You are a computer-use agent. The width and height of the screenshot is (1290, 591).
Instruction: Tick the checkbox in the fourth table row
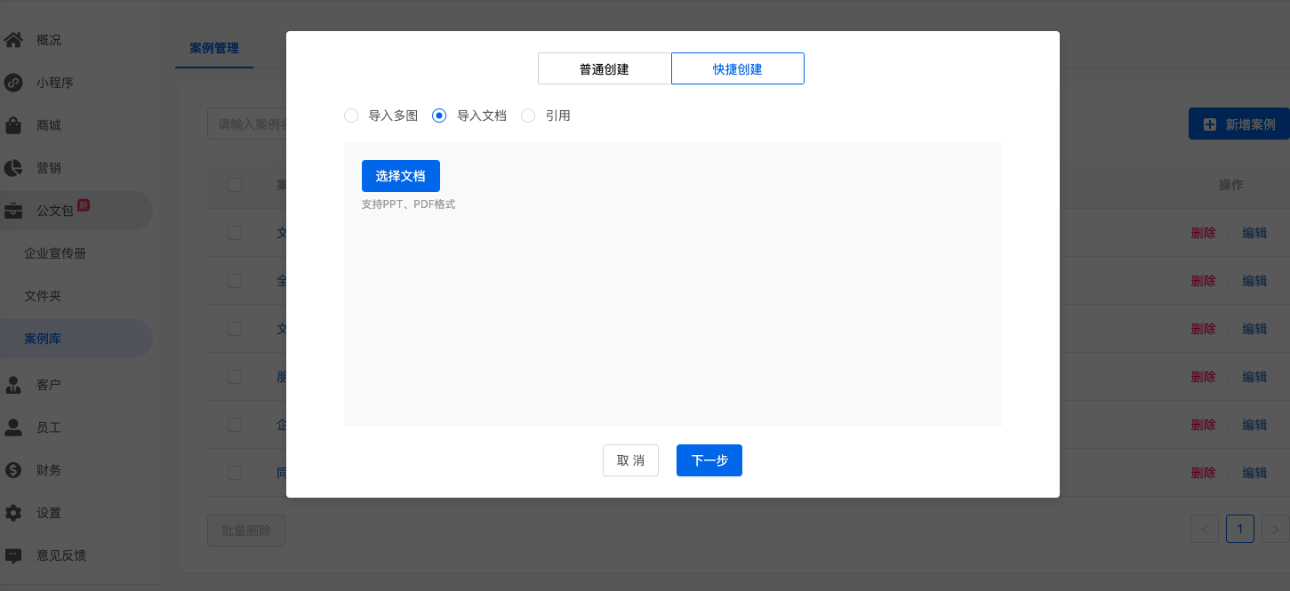tap(235, 377)
